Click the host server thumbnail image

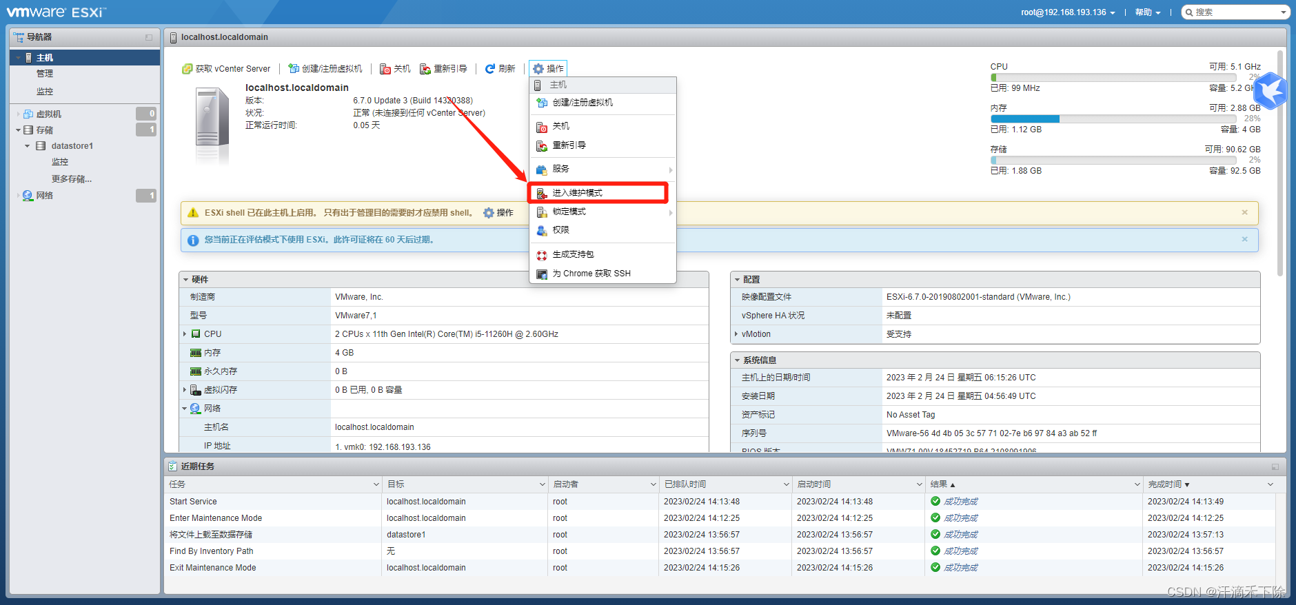click(x=212, y=125)
